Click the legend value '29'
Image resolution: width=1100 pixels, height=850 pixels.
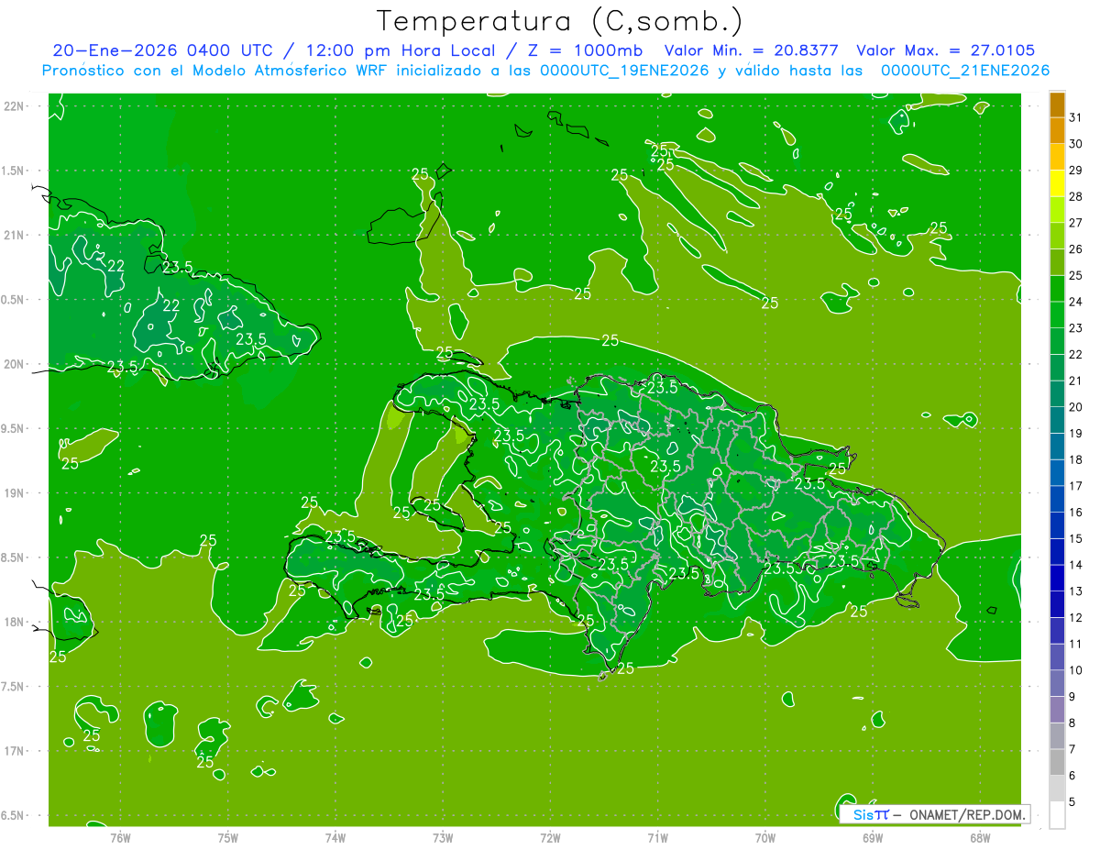tap(1075, 170)
